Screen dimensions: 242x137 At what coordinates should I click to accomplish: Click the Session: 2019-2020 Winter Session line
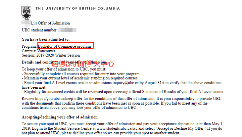coord(51,55)
